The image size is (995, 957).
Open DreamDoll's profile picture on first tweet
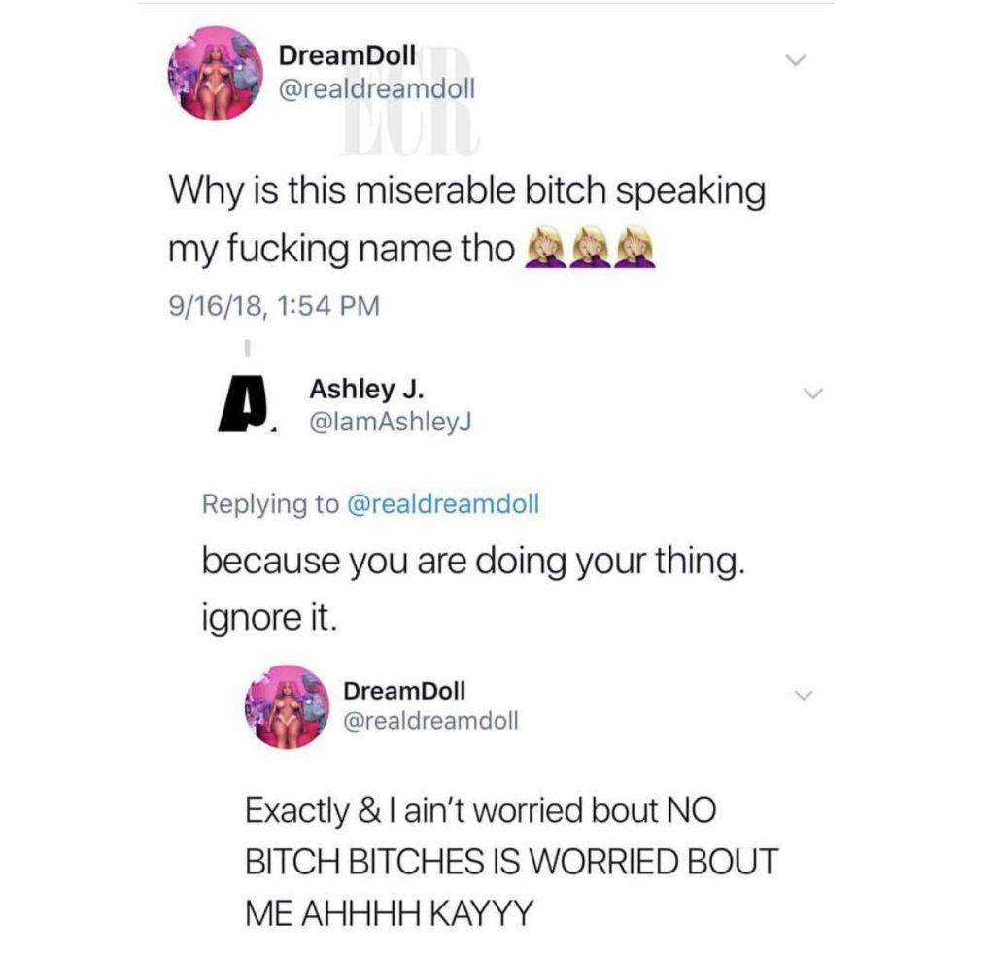(x=215, y=73)
